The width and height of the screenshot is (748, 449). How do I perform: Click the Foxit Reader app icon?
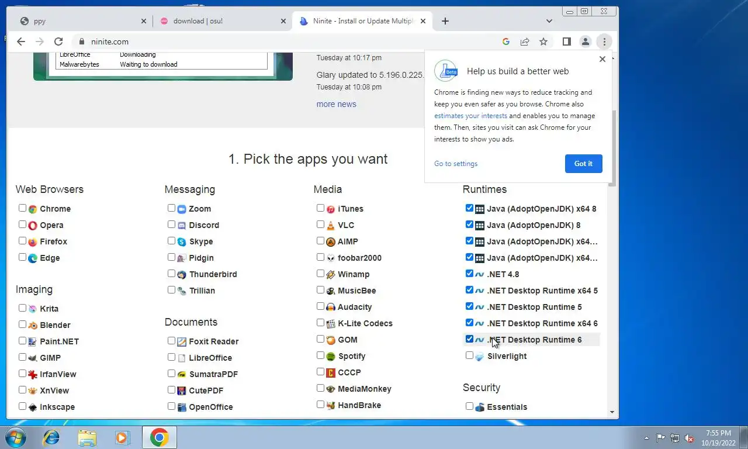(x=182, y=341)
